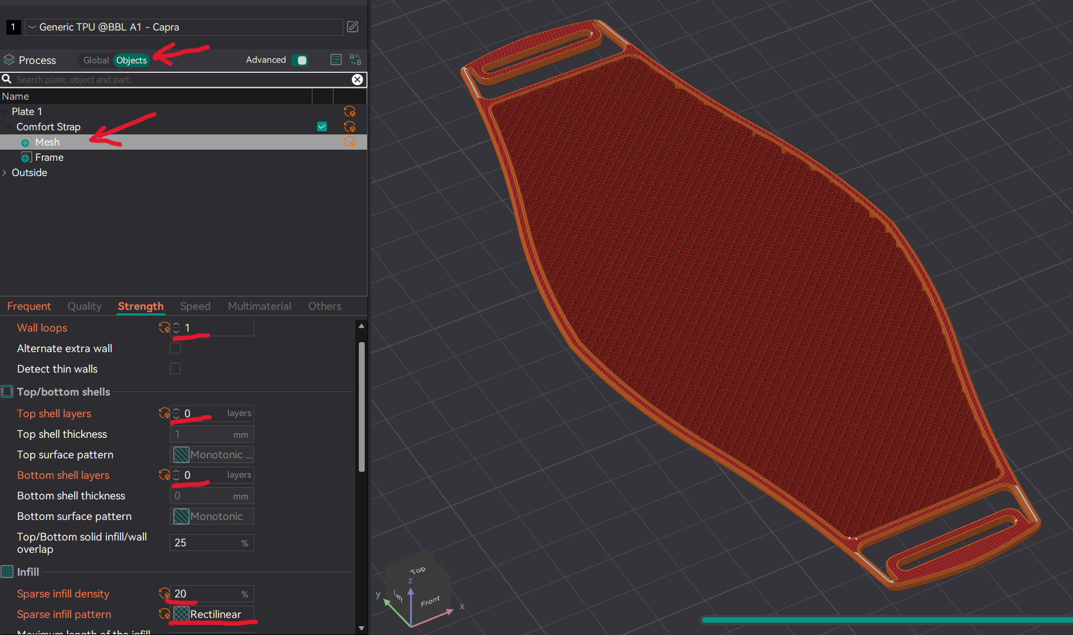Click the Plate 1 settings icon
This screenshot has width=1073, height=635.
(349, 112)
